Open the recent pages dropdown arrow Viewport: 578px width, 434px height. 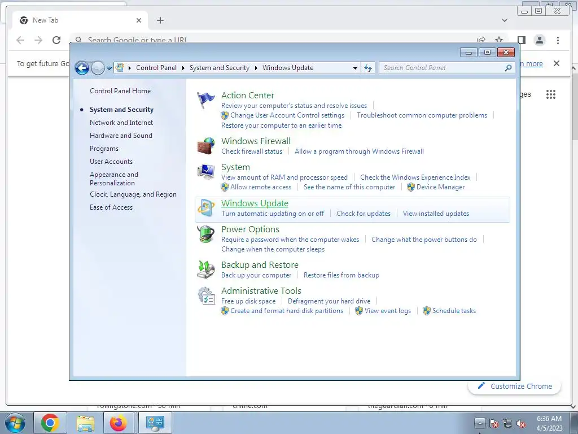click(x=109, y=68)
